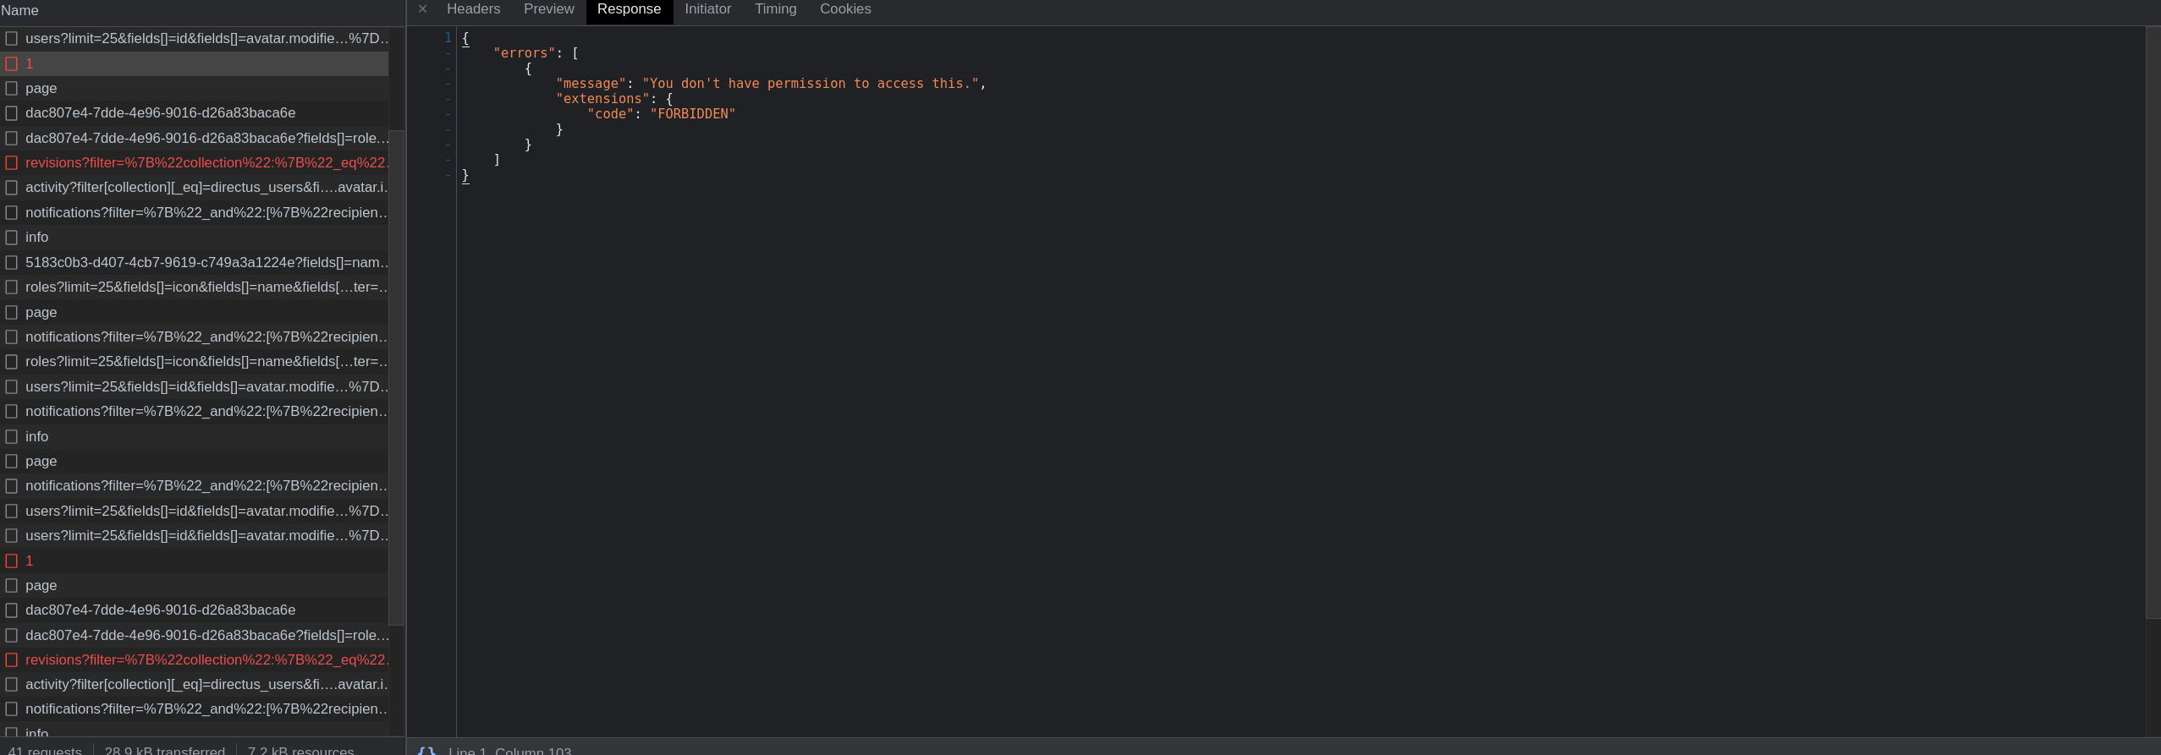Click the "You don't have permission" message string
This screenshot has width=2161, height=755.
coord(811,84)
